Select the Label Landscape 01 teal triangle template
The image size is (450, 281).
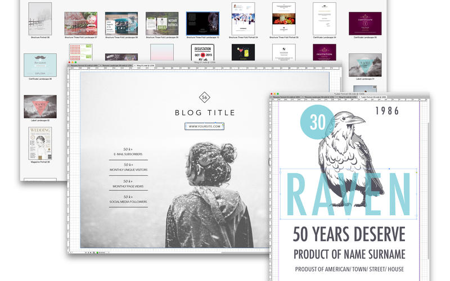coord(365,65)
